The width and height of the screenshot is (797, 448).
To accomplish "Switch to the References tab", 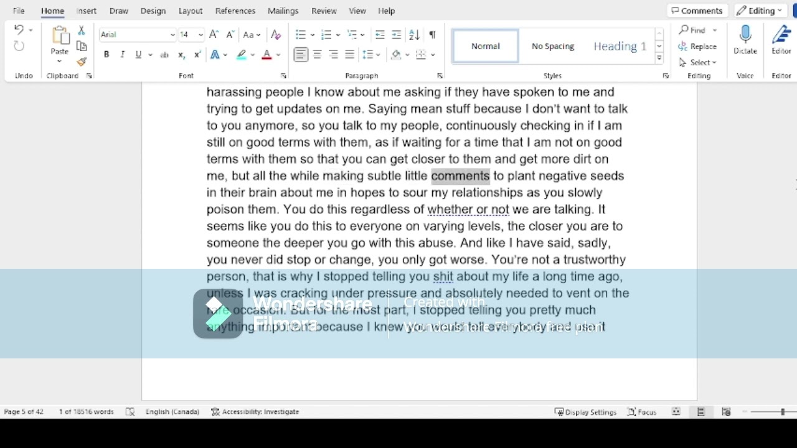I will (x=235, y=11).
